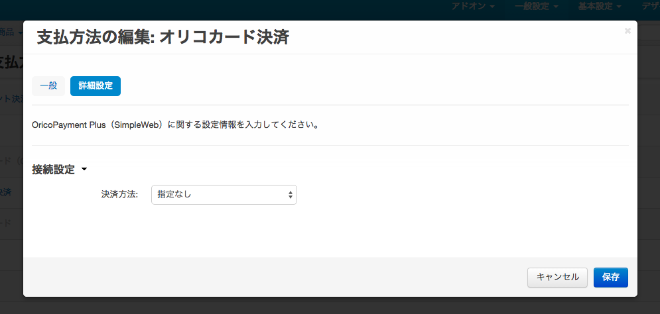Open the partially visible デザ menu
Image resolution: width=660 pixels, height=314 pixels.
pos(650,6)
